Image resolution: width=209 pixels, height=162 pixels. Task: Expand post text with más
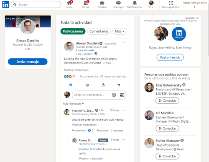point(108,63)
